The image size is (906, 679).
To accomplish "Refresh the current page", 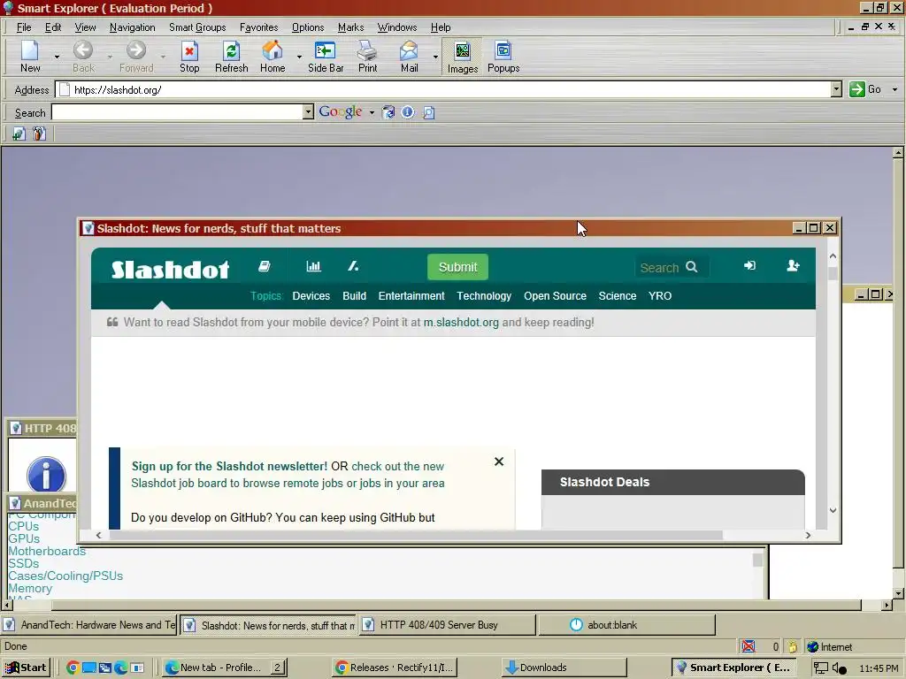I will [x=232, y=57].
